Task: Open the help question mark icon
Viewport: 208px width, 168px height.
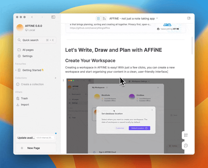Action: pos(186,145)
